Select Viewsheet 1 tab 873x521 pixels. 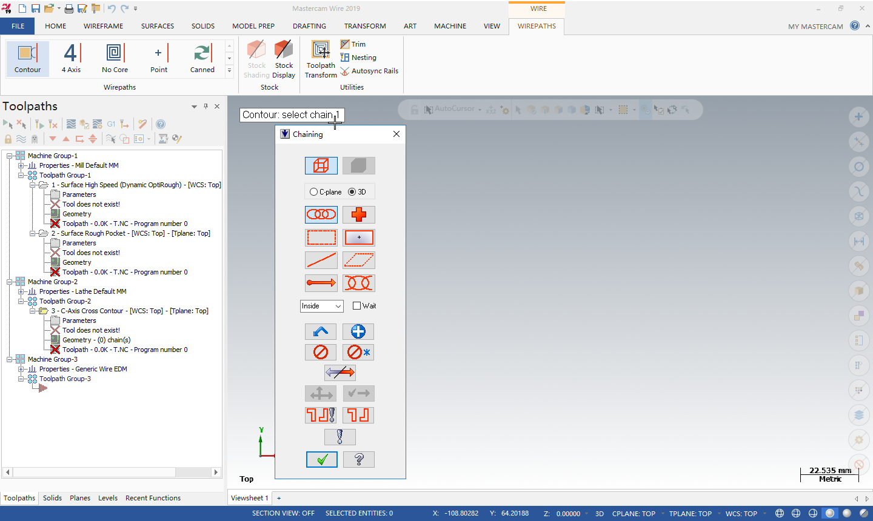(x=249, y=498)
